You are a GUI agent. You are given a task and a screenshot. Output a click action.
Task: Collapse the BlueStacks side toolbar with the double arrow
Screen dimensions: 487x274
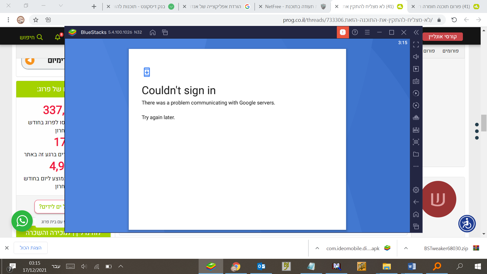coord(416,32)
